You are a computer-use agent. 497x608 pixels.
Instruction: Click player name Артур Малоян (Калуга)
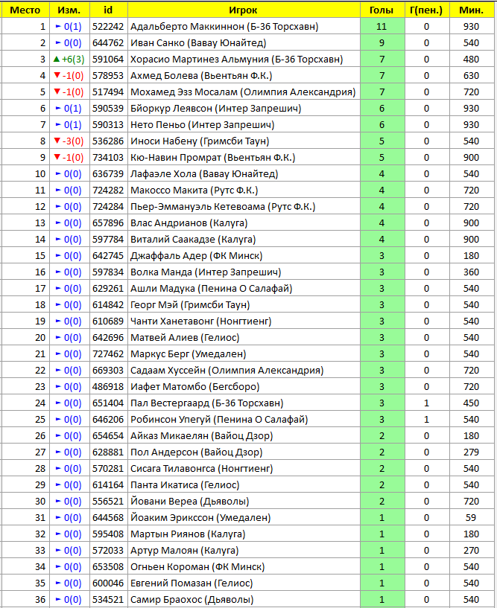click(185, 551)
